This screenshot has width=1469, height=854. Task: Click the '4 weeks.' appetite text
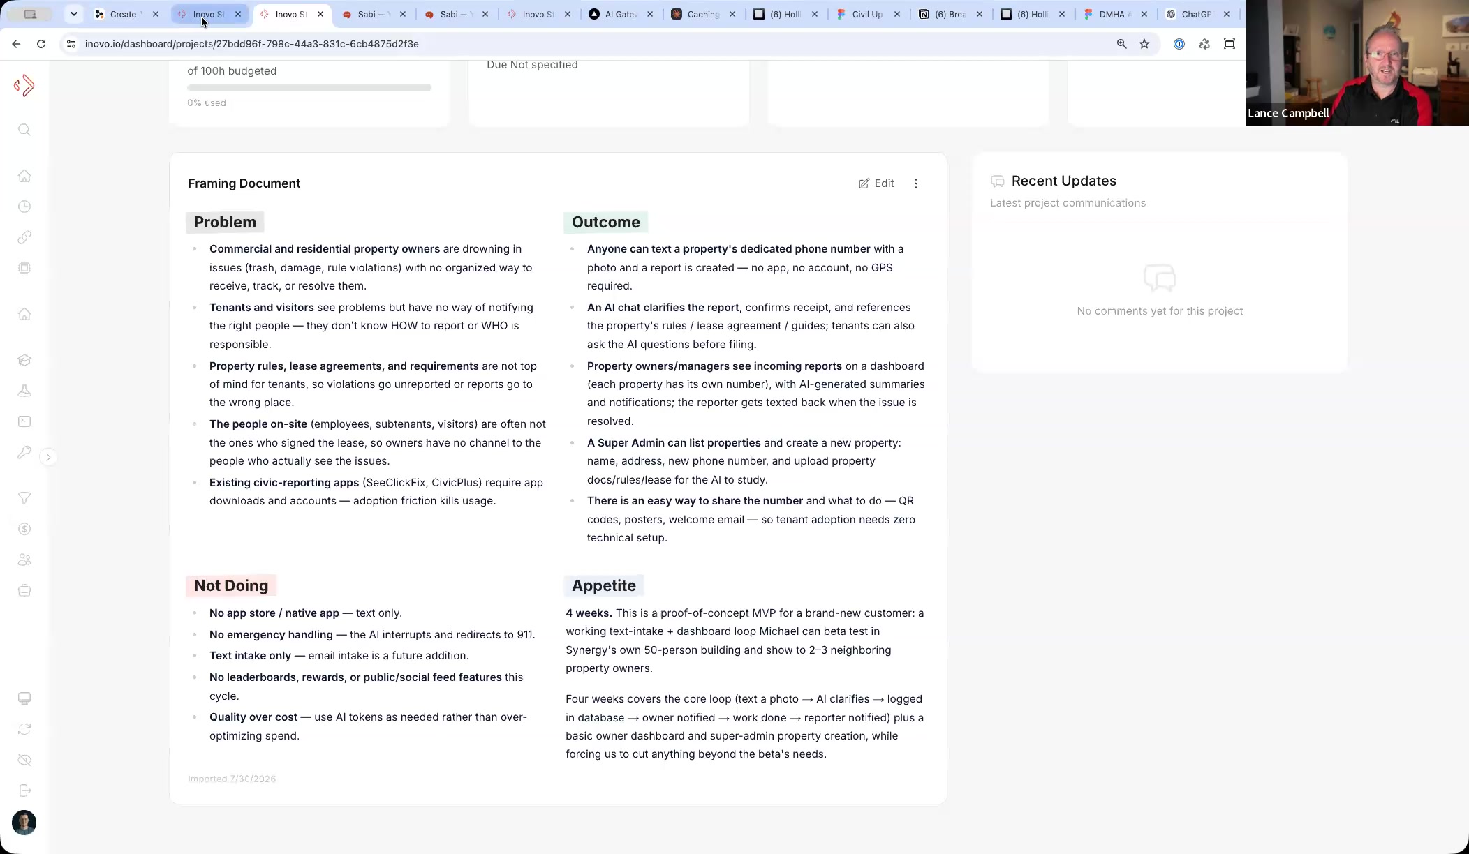click(589, 613)
